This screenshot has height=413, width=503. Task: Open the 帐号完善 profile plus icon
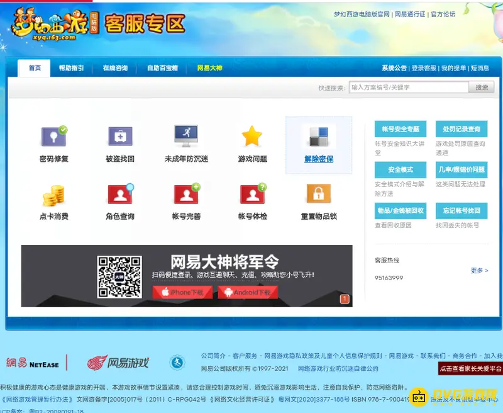click(187, 193)
